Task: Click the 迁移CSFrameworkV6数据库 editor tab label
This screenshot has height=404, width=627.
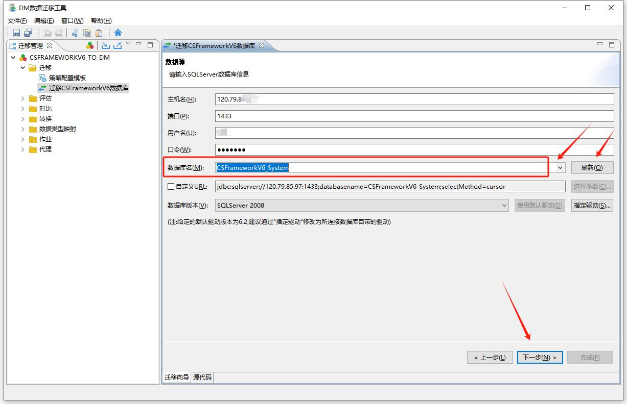Action: click(x=214, y=45)
